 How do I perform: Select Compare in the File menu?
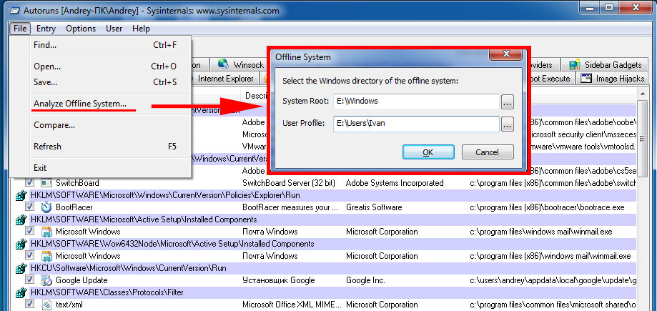pos(54,125)
